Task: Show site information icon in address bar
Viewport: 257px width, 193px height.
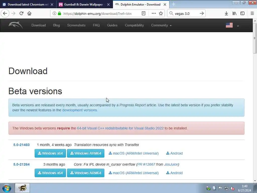Action: pyautogui.click(x=54, y=14)
